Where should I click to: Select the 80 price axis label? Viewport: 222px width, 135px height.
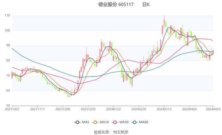click(8, 61)
